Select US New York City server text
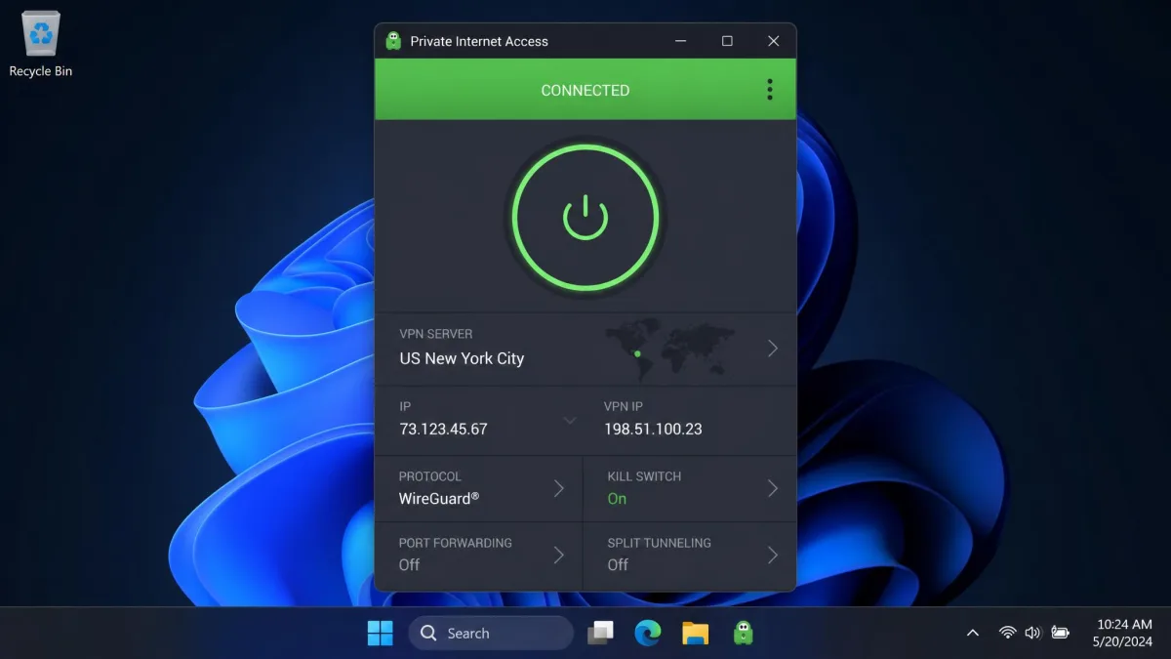This screenshot has width=1171, height=659. (462, 358)
